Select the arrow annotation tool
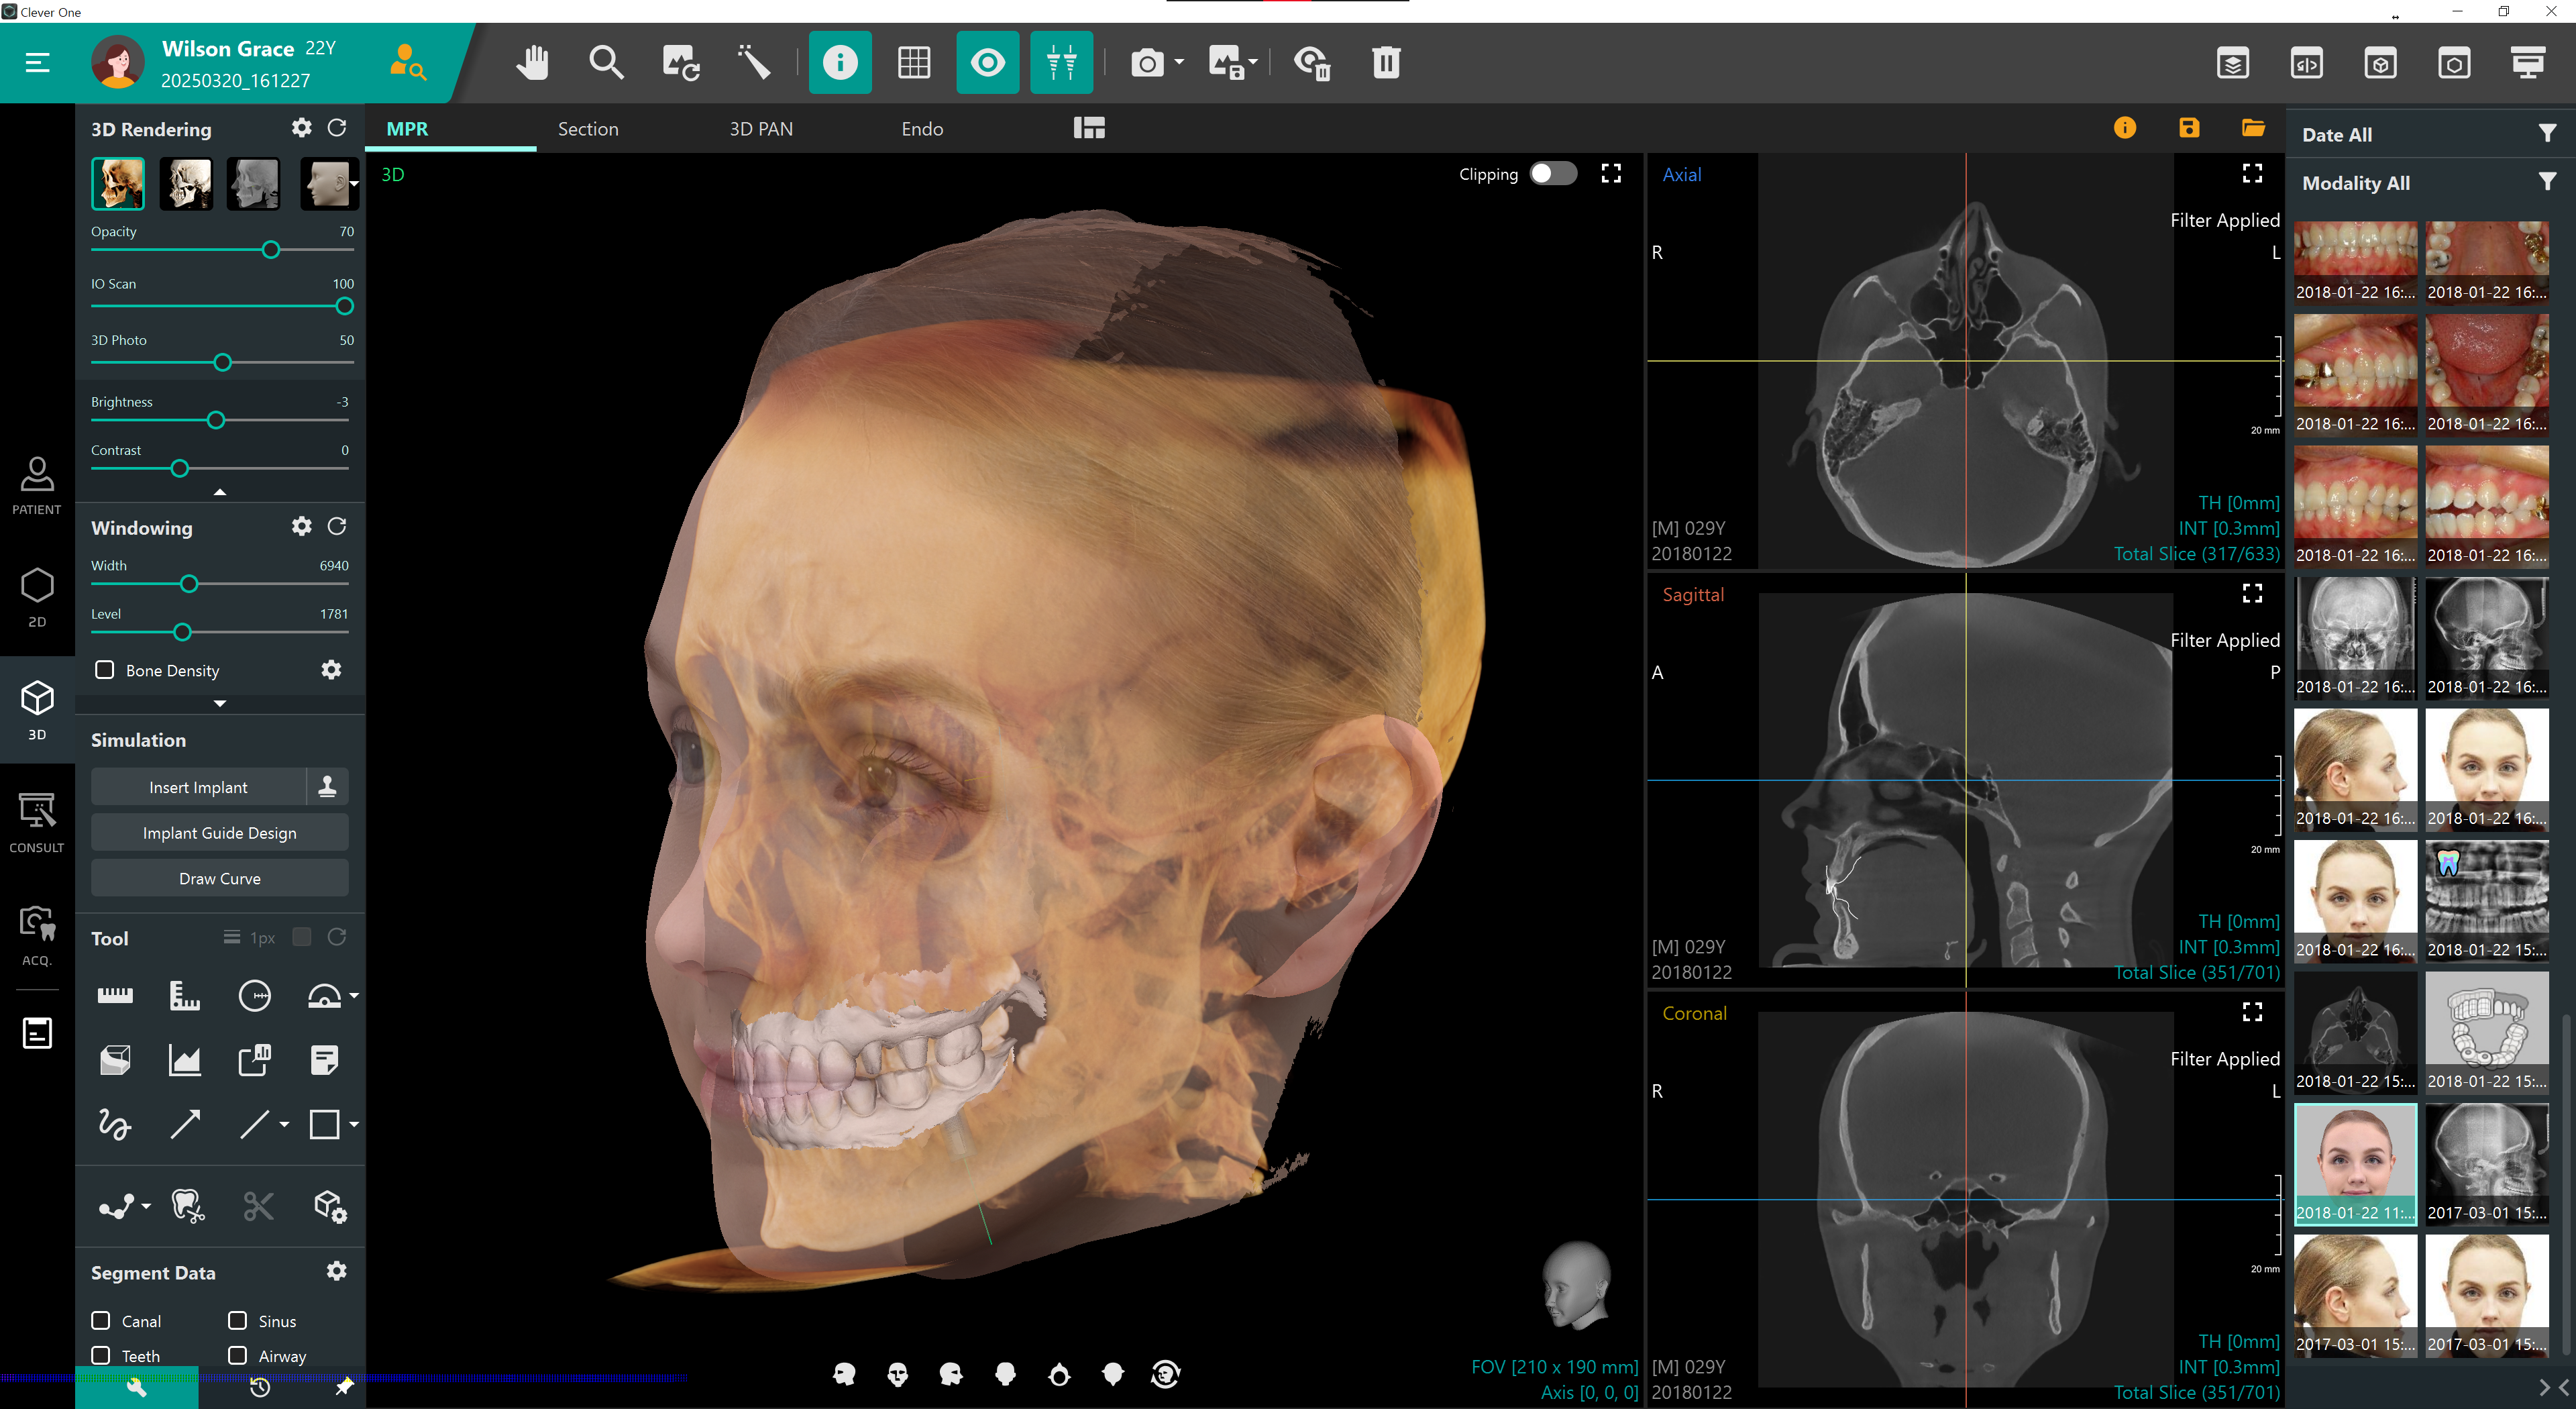The height and width of the screenshot is (1409, 2576). click(185, 1124)
